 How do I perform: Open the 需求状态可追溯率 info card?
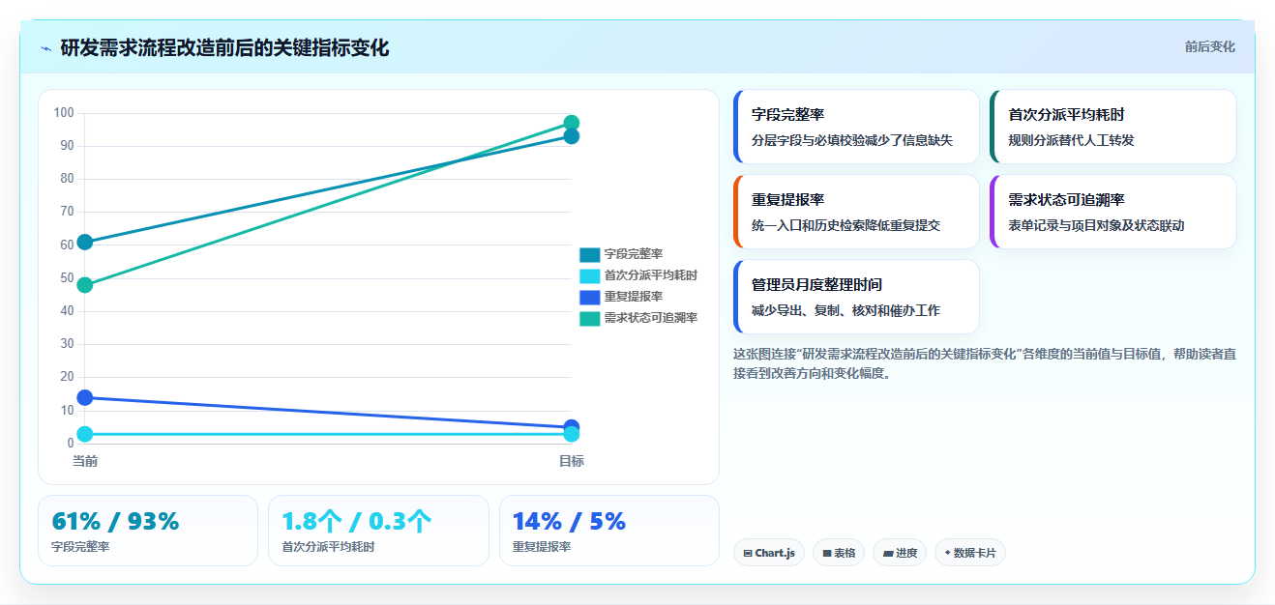tap(1113, 212)
